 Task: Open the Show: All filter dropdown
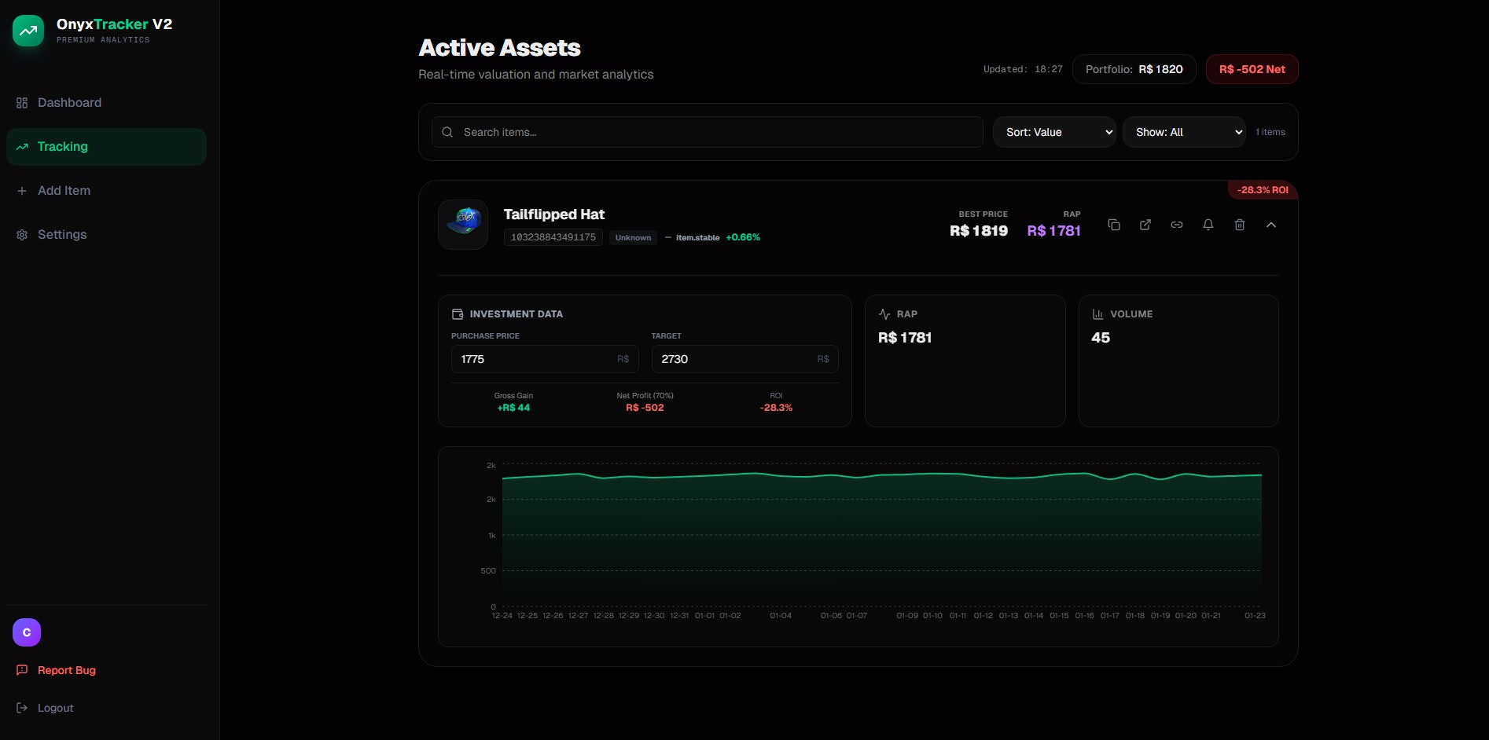pos(1184,132)
